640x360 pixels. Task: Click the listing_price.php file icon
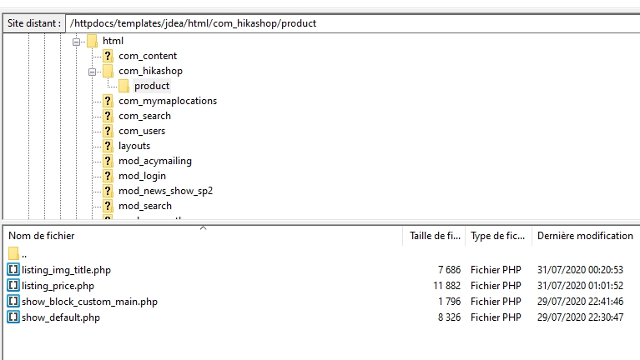click(x=13, y=286)
